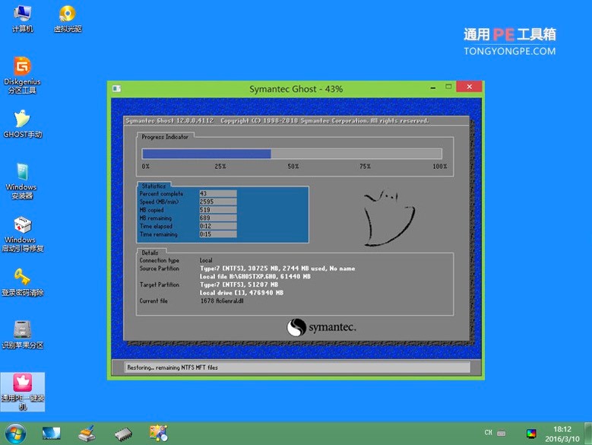This screenshot has height=445, width=592.
Task: Click the Current file name text
Action: coord(222,301)
